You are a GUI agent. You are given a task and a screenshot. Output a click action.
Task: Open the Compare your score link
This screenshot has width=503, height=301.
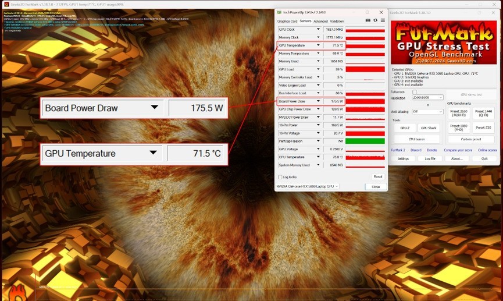(458, 150)
